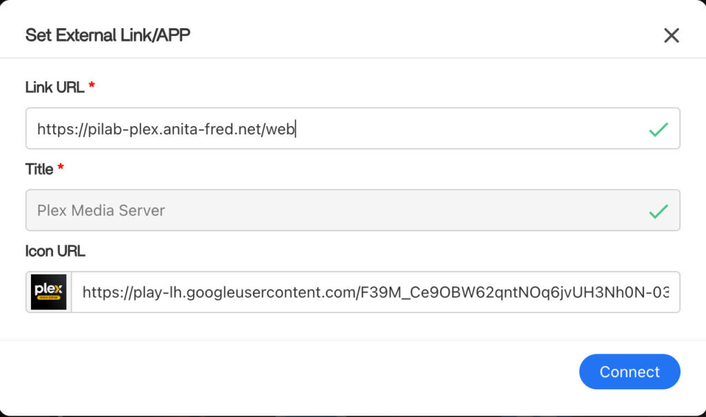
Task: Click green checkmark in Title field
Action: point(658,211)
